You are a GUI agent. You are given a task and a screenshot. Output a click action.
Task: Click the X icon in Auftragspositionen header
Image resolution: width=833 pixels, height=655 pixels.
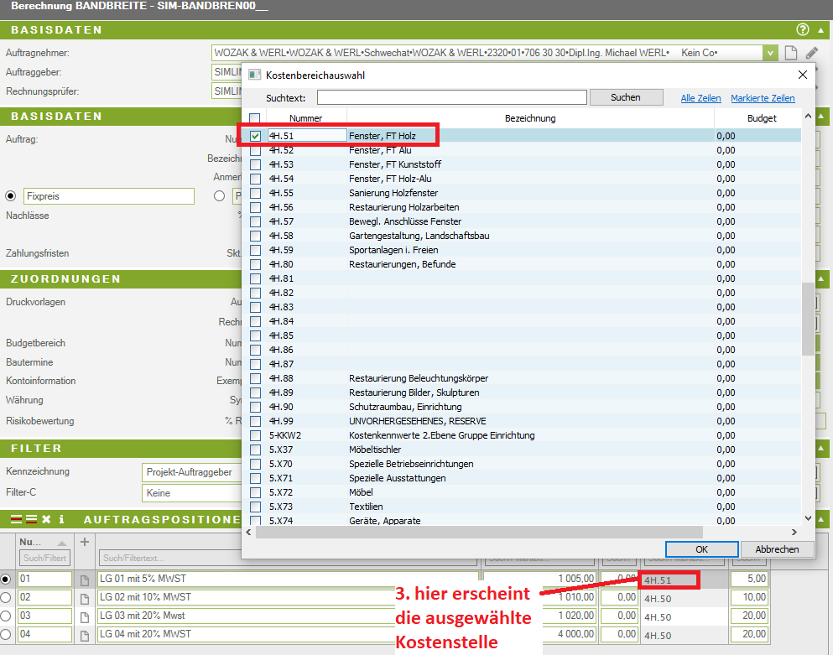pos(47,520)
